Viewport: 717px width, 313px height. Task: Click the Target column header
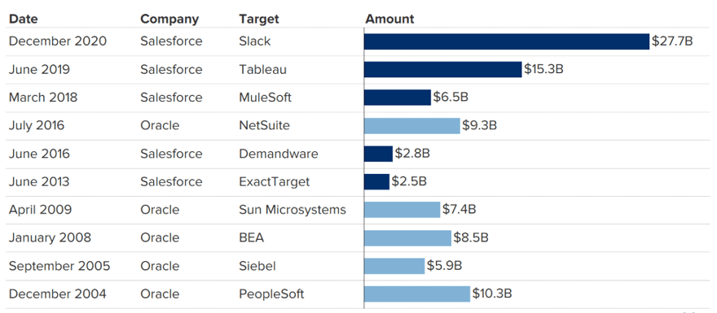[x=259, y=20]
